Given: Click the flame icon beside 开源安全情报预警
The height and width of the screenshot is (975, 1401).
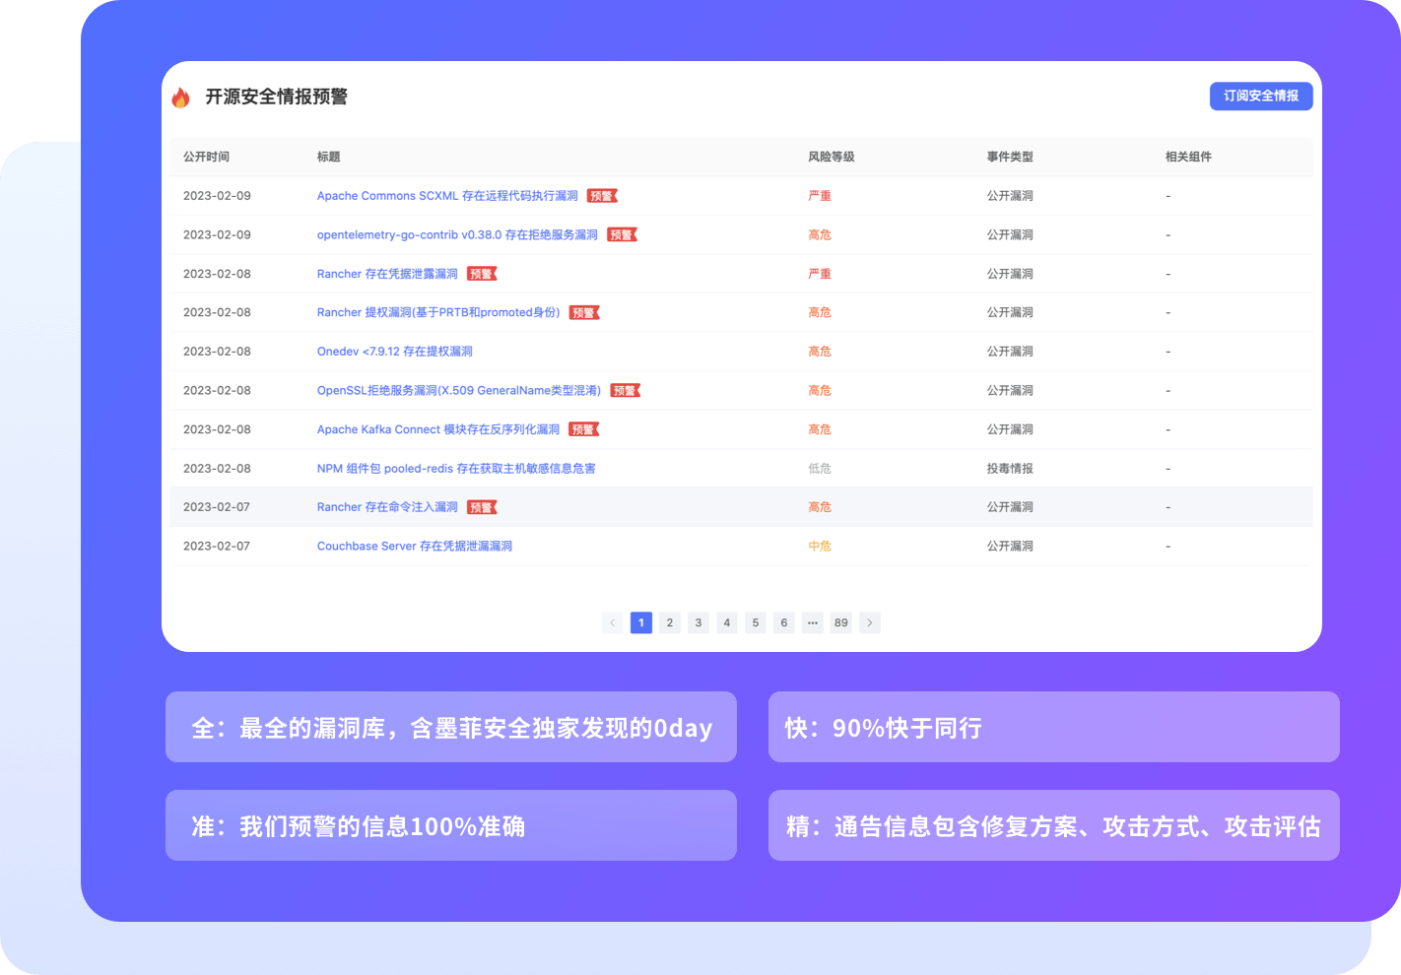Looking at the screenshot, I should coord(180,97).
